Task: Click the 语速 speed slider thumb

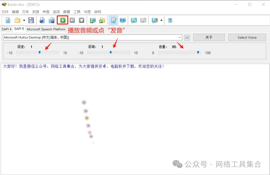Action: (39, 52)
